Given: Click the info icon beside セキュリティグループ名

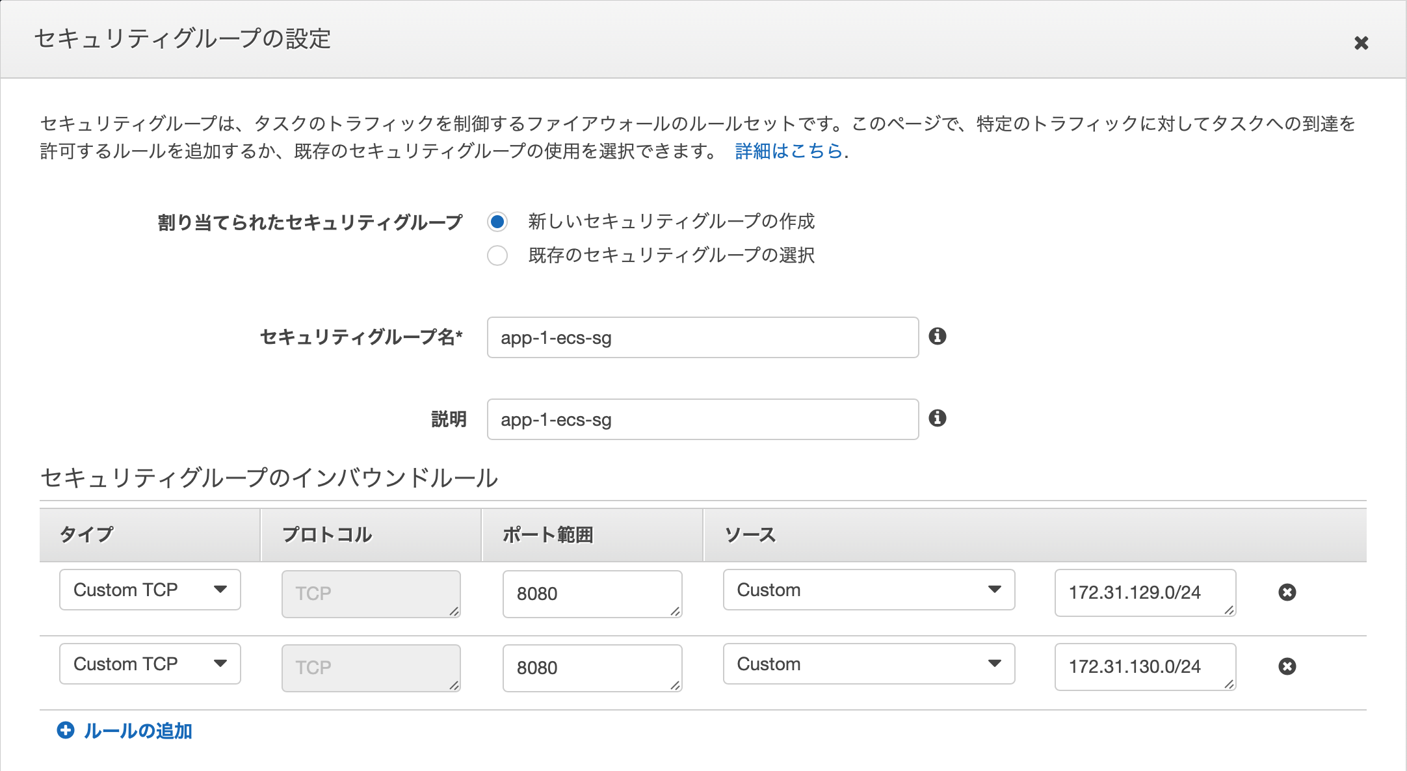Looking at the screenshot, I should 939,337.
